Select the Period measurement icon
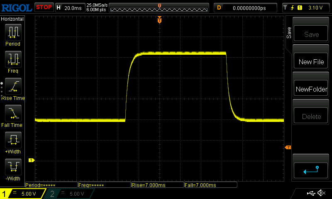The height and width of the screenshot is (199, 332). [x=13, y=32]
